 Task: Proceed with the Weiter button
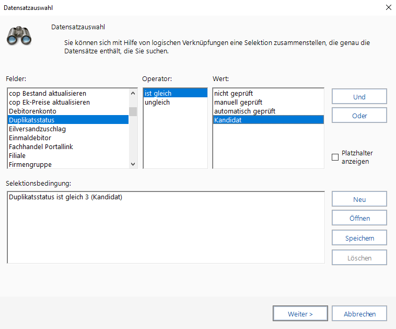pos(300,314)
